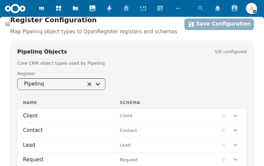
Task: Open the Register dropdown arrow
Action: click(x=98, y=84)
